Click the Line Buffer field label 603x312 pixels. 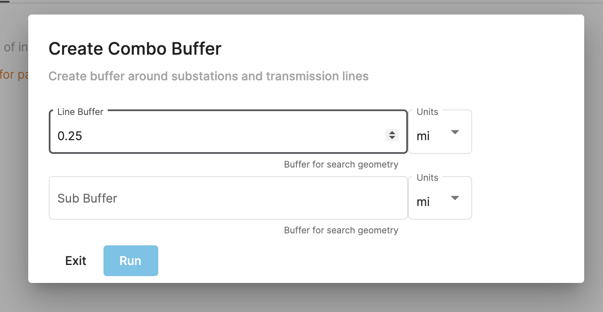pyautogui.click(x=80, y=112)
